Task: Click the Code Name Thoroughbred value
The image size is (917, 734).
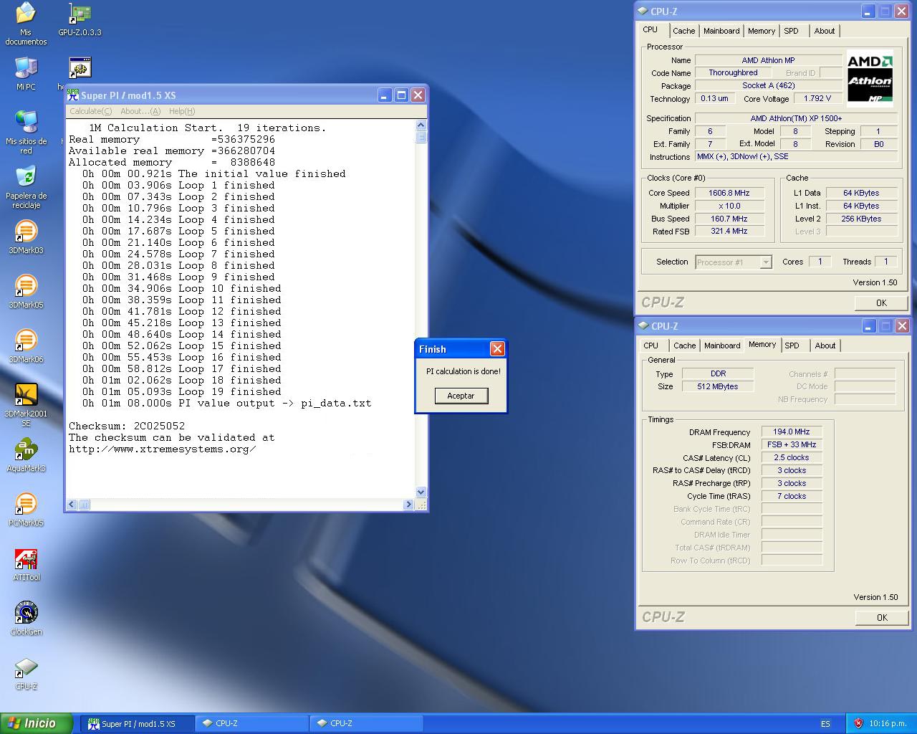Action: click(733, 73)
